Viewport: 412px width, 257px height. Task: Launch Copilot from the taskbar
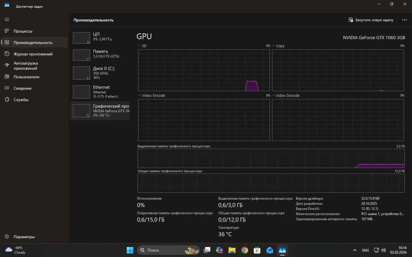coord(220,250)
